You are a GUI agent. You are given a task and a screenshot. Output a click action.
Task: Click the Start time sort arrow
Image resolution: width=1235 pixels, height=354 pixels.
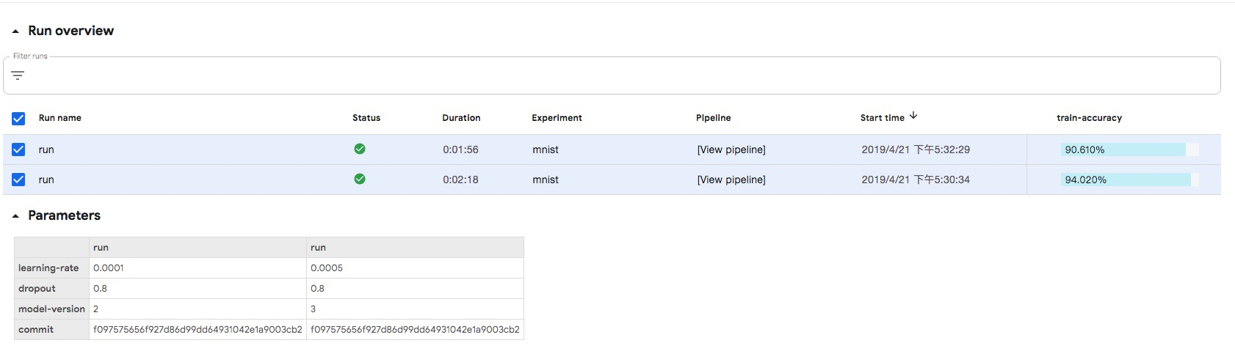tap(913, 116)
